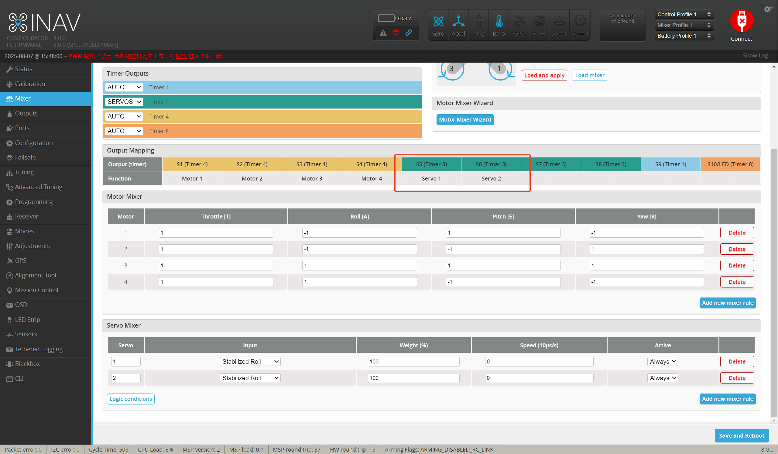The width and height of the screenshot is (778, 454).
Task: Switch to the Ports tab
Action: 46,128
